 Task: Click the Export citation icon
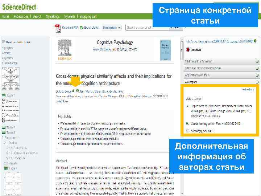click(82, 28)
